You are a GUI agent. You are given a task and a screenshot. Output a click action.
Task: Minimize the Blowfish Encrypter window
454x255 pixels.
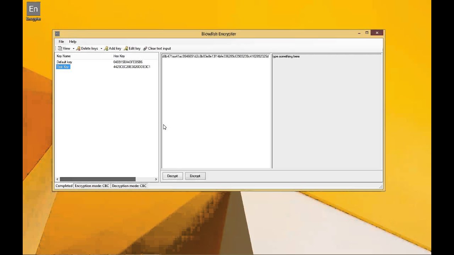click(x=359, y=33)
